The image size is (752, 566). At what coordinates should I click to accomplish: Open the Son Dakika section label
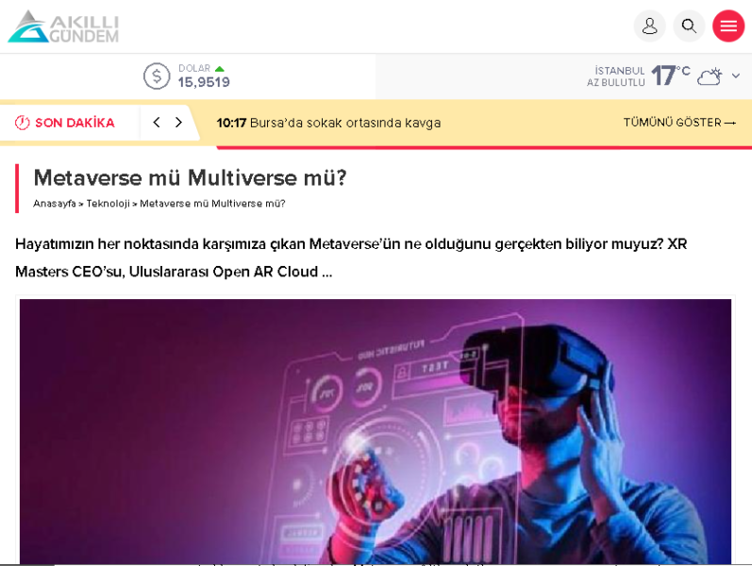coord(75,123)
